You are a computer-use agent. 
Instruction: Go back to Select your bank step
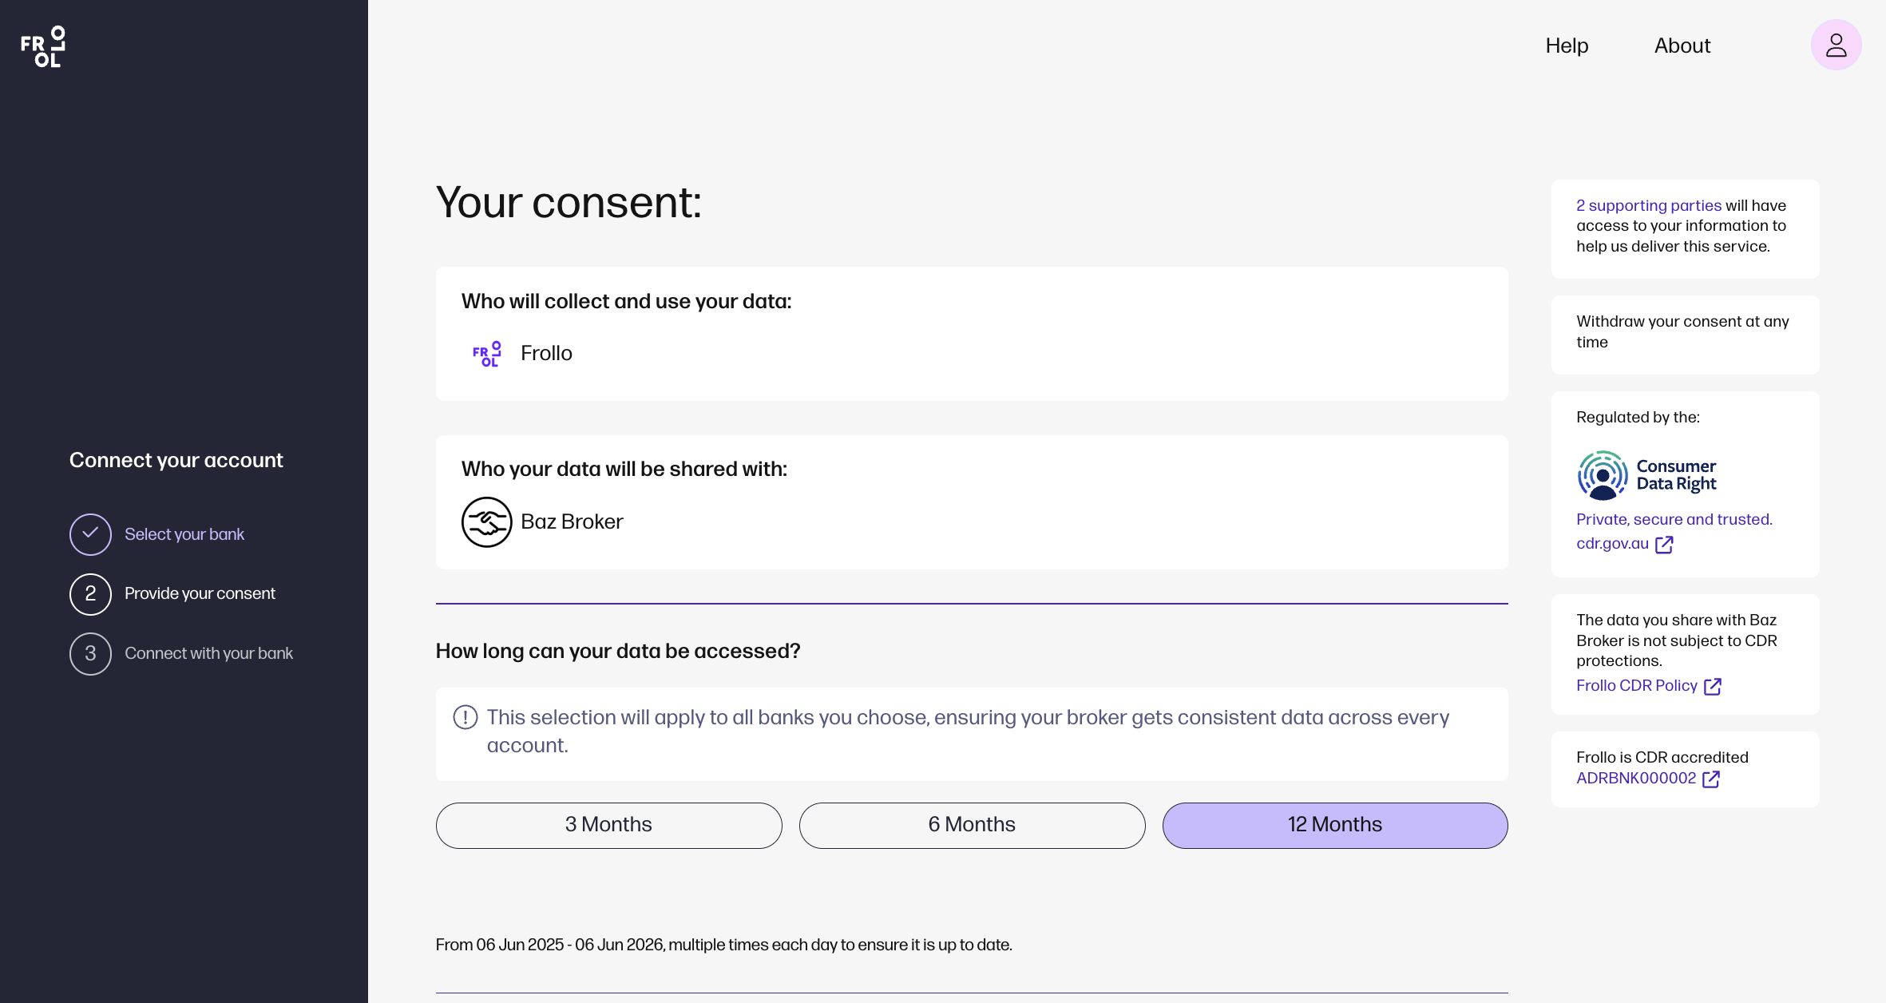tap(184, 534)
